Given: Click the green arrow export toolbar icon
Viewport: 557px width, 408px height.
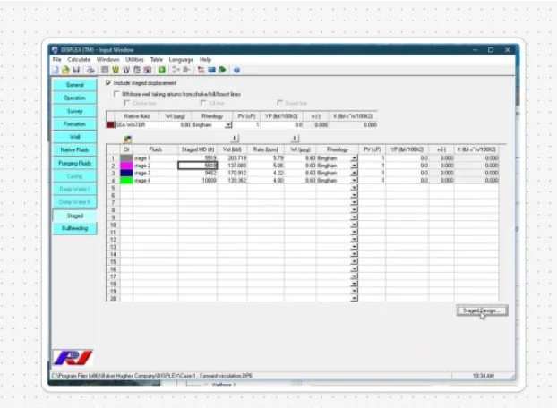Looking at the screenshot, I should click(x=222, y=70).
